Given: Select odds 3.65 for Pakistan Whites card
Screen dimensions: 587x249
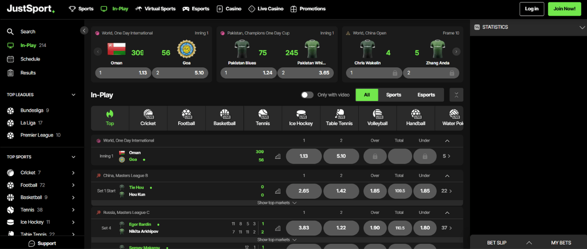Looking at the screenshot, I should coord(305,73).
